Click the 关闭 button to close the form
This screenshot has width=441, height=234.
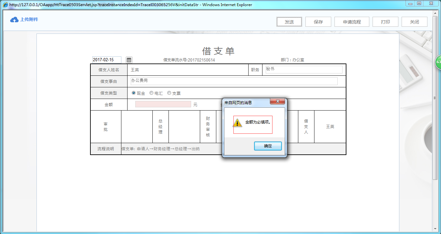click(414, 22)
